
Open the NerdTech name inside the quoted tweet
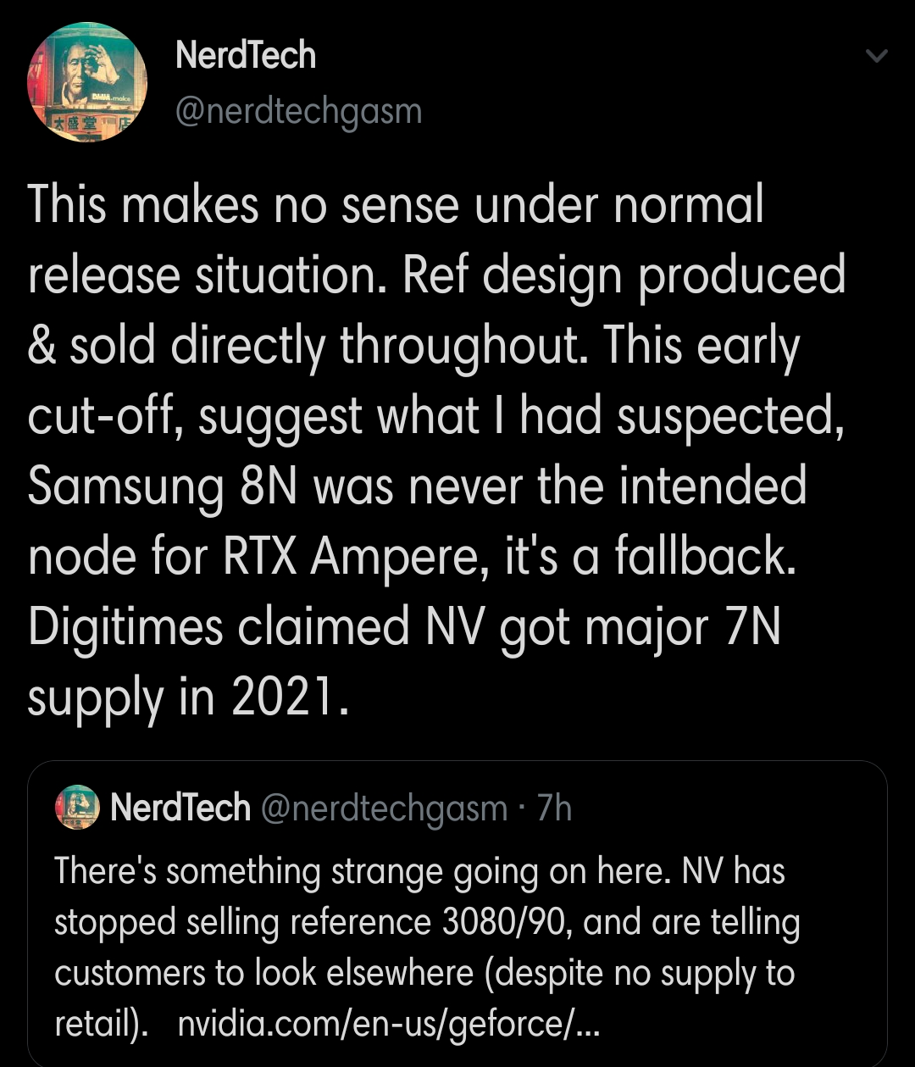[x=180, y=808]
